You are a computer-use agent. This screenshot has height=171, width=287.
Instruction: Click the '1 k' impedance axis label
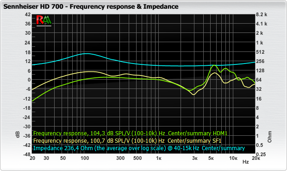click(260, 43)
